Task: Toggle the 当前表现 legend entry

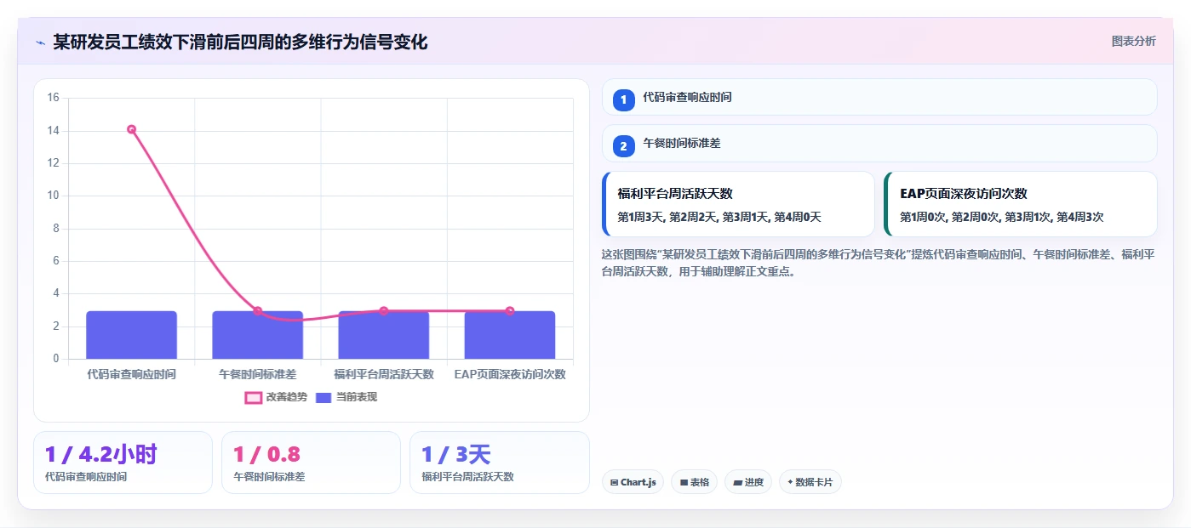Action: pos(346,397)
